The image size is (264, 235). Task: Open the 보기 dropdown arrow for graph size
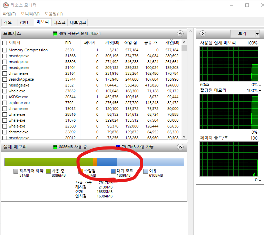pyautogui.click(x=257, y=34)
